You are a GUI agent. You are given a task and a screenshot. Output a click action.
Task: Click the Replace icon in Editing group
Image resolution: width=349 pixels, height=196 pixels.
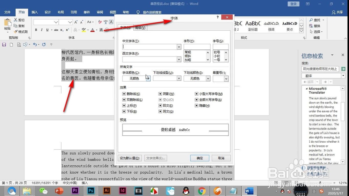click(x=311, y=26)
